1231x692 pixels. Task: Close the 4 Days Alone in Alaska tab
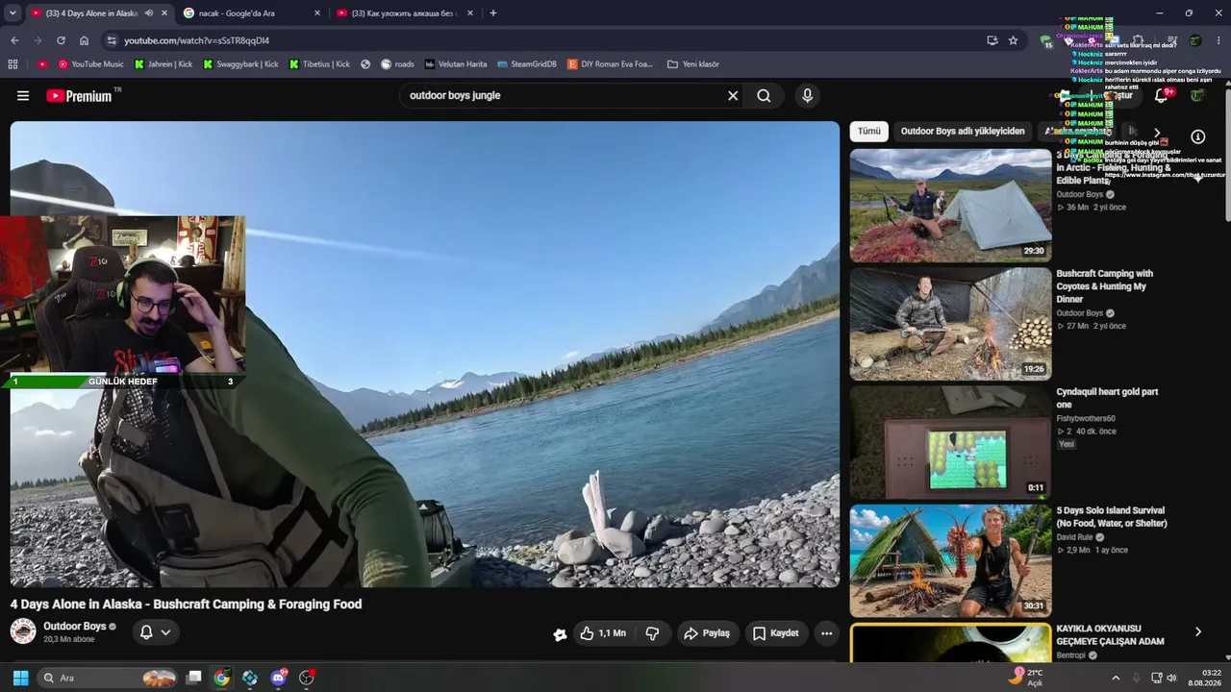coord(164,13)
